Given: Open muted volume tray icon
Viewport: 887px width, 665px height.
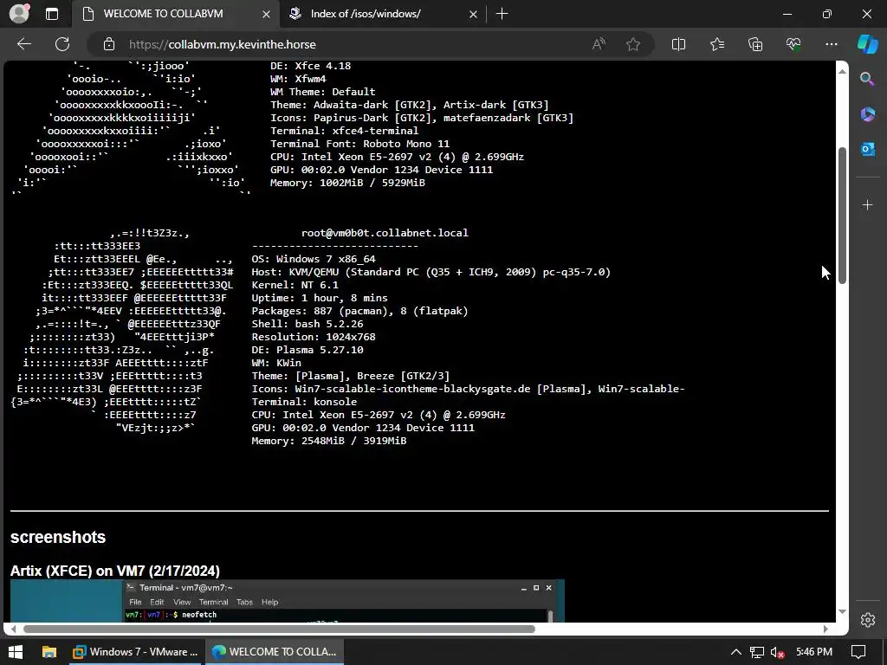Looking at the screenshot, I should pos(777,652).
